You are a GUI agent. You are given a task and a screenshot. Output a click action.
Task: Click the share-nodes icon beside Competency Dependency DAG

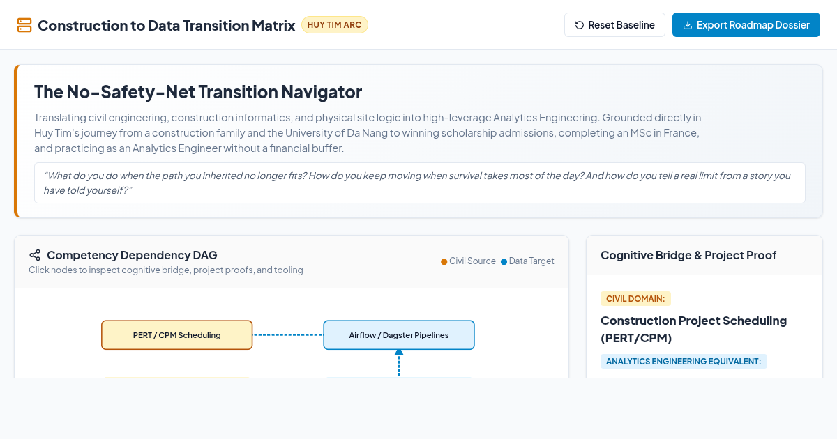point(35,255)
